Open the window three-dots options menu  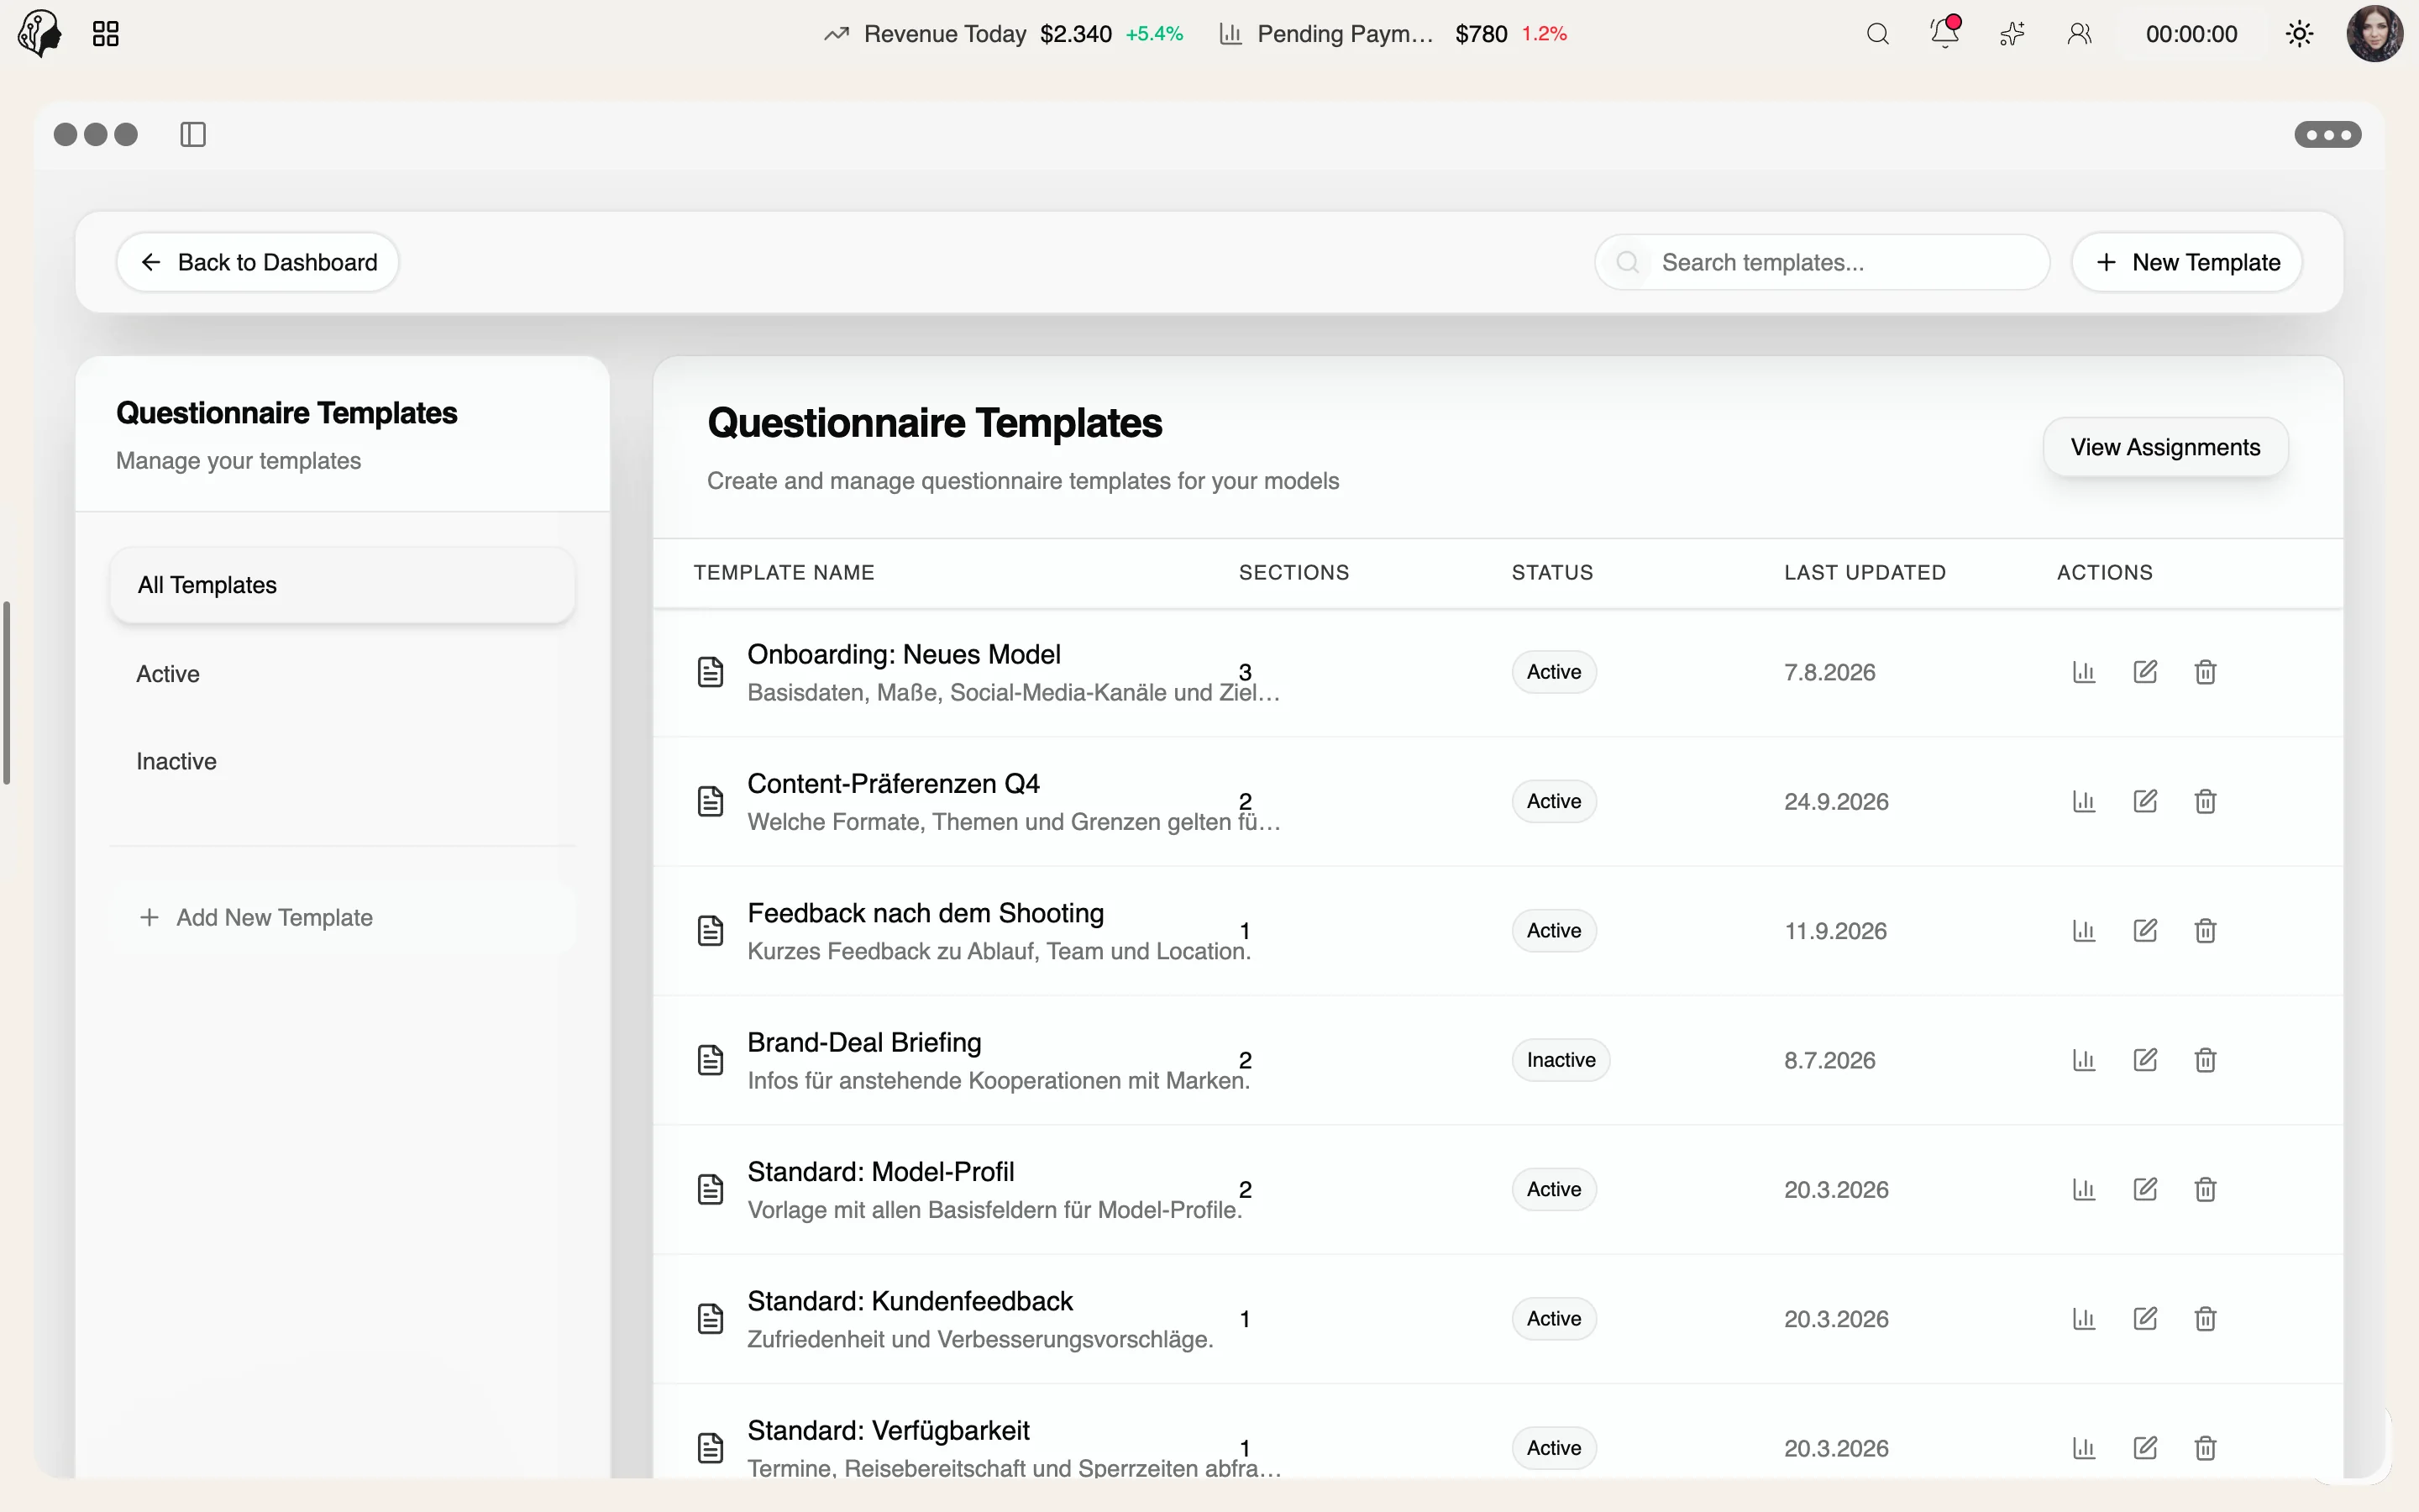point(2327,134)
